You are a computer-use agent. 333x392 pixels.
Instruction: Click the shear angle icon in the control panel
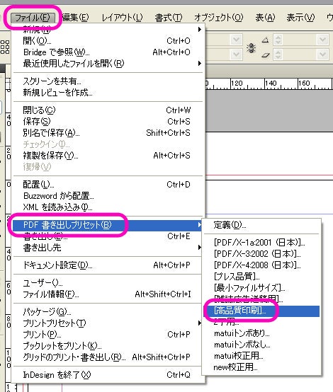pos(266,55)
